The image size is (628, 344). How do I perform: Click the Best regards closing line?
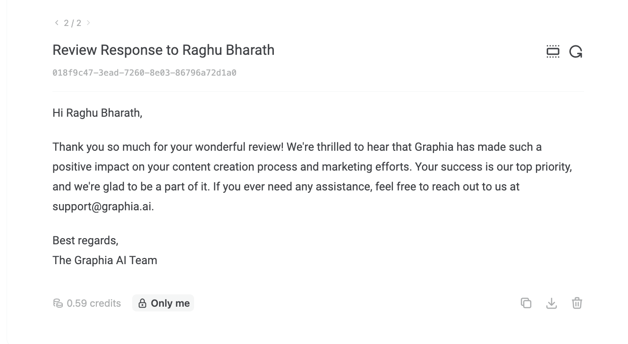[85, 241]
